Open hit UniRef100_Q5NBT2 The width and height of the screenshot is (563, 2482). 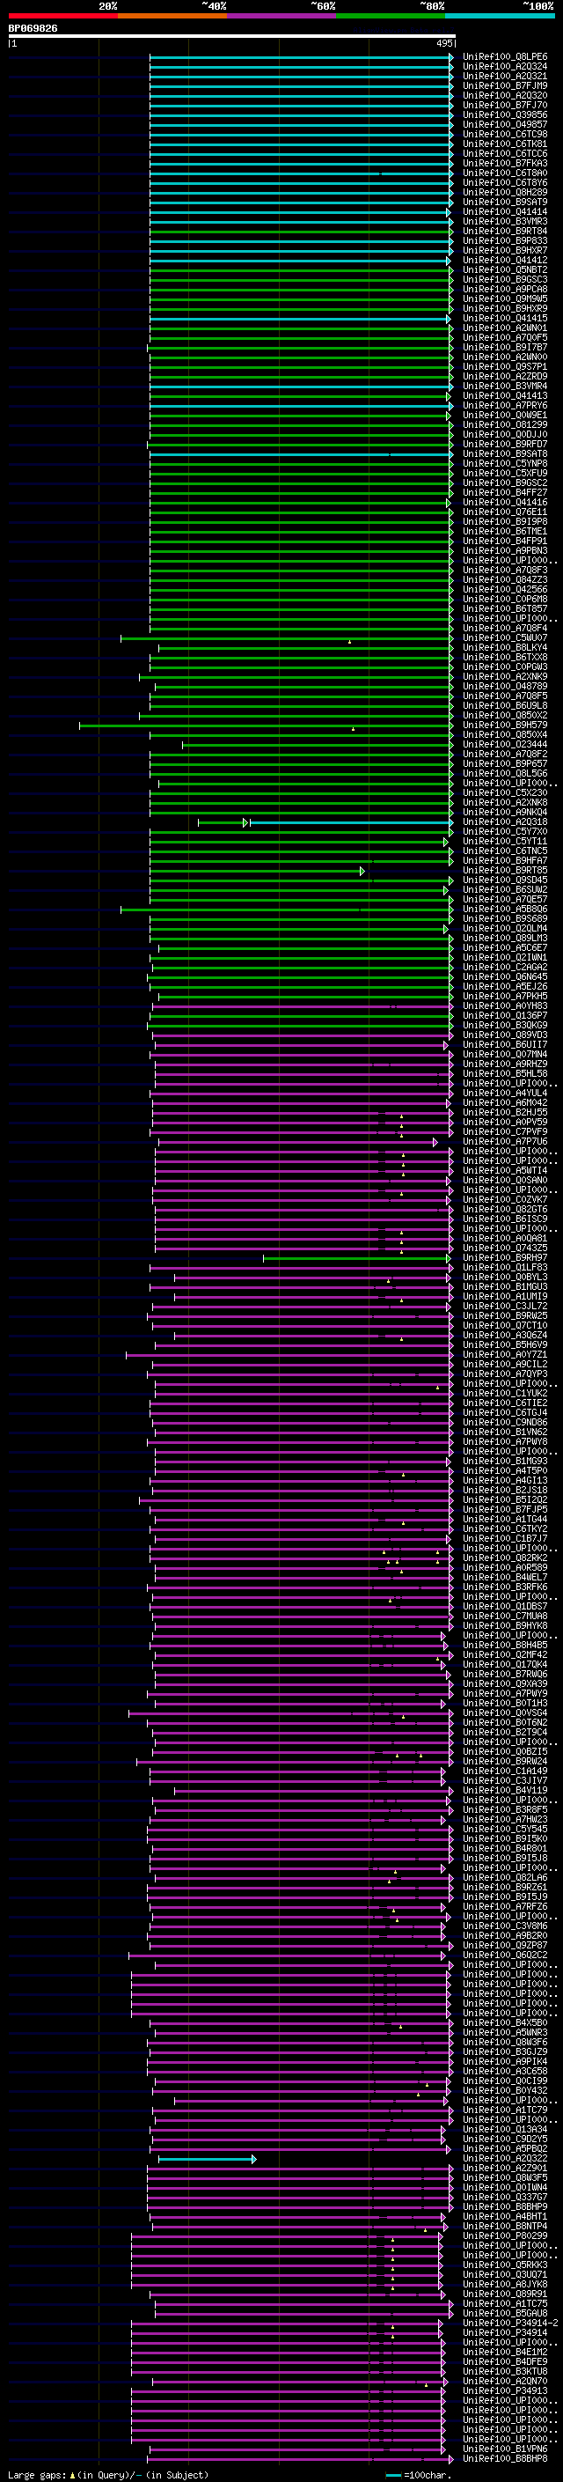[x=505, y=269]
